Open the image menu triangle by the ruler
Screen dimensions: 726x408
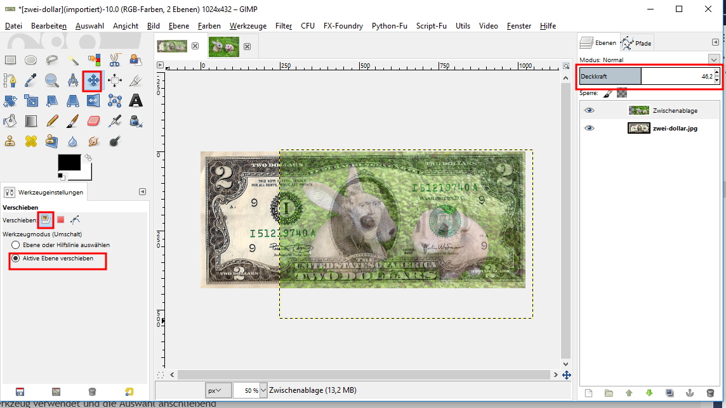[x=160, y=65]
